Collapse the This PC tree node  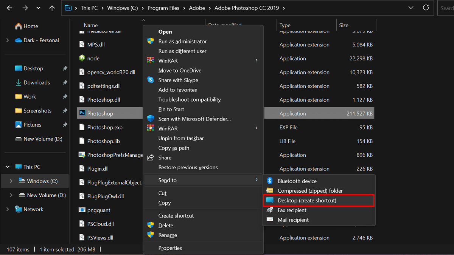point(8,167)
